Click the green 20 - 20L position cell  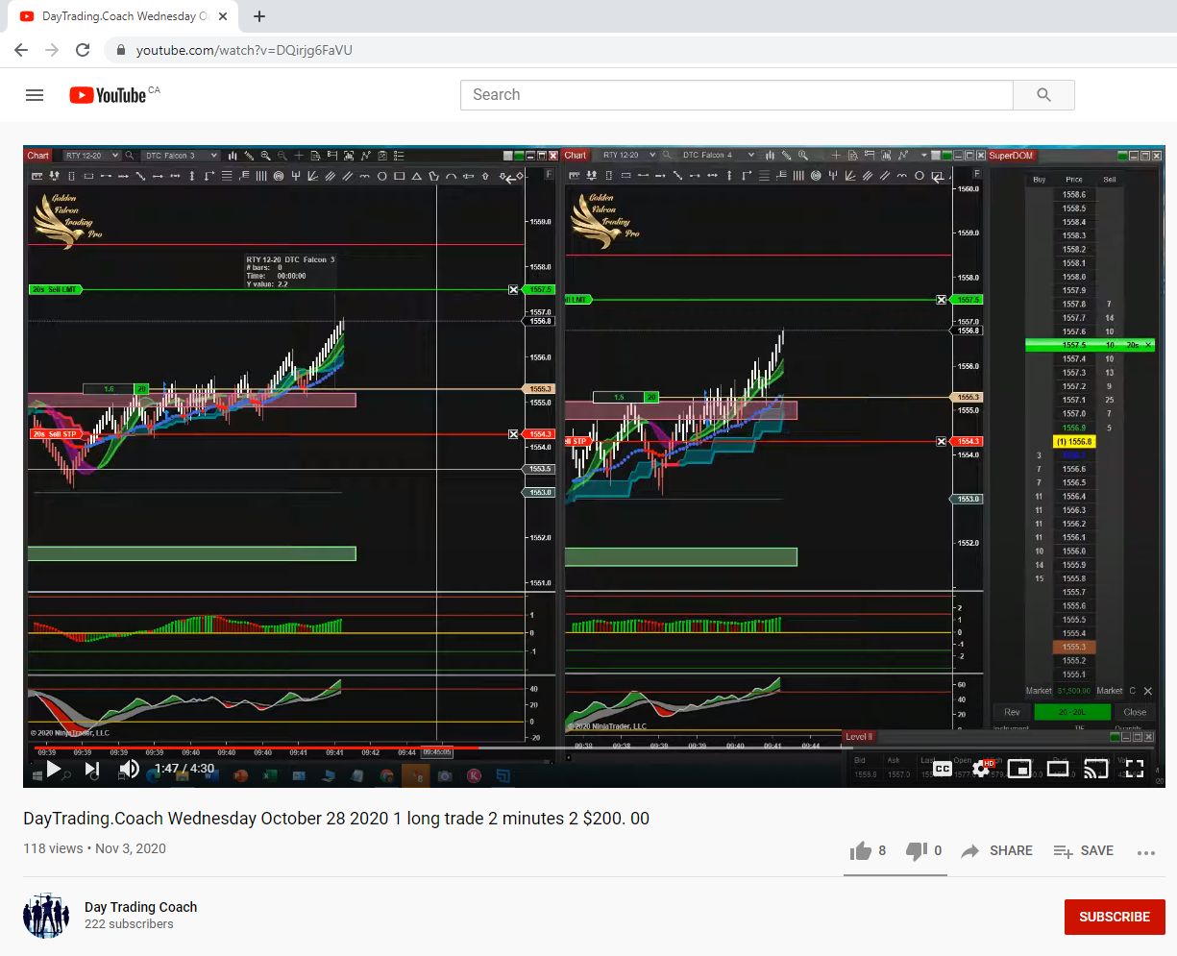[1072, 712]
